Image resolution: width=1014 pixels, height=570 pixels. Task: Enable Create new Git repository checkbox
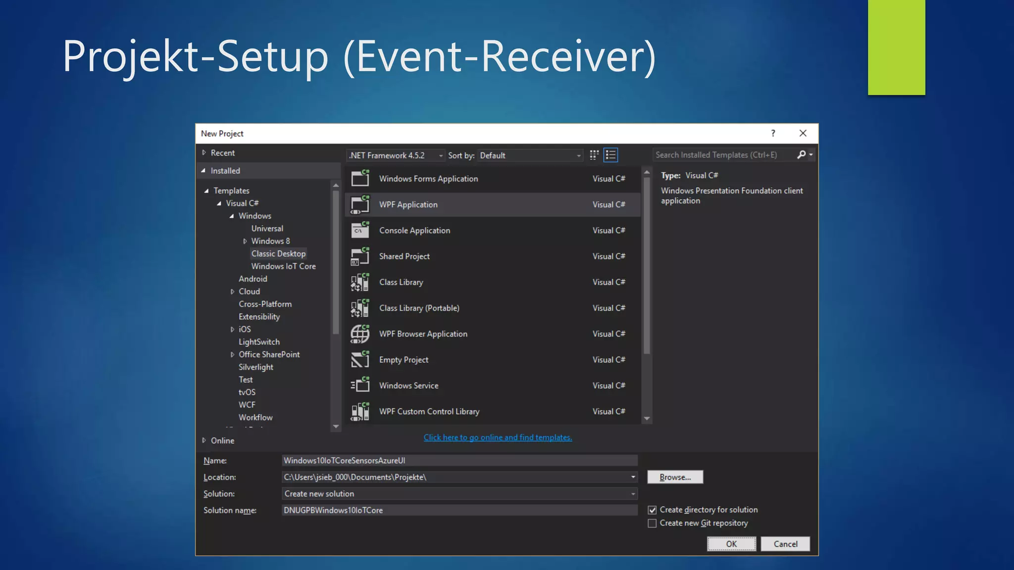pyautogui.click(x=652, y=523)
